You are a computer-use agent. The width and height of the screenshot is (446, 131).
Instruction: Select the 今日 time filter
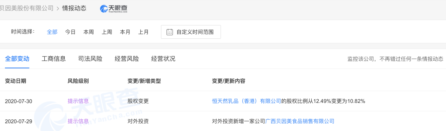pos(70,32)
